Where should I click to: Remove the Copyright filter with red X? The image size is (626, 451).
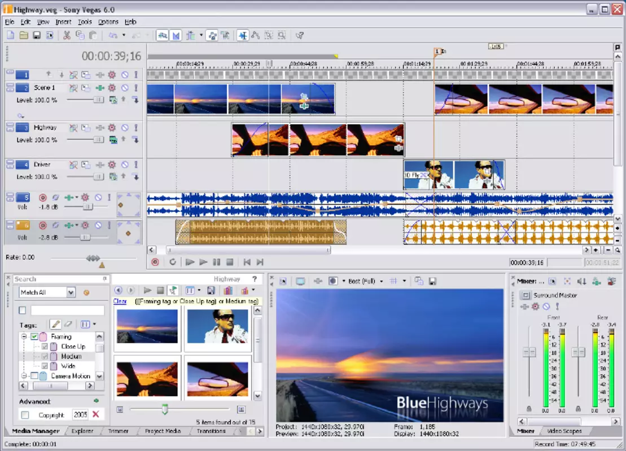tap(96, 414)
